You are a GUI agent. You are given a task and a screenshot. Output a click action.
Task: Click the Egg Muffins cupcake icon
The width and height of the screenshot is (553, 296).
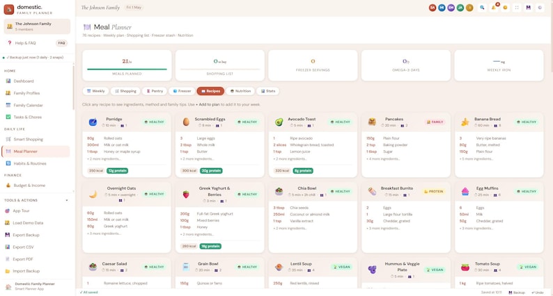click(465, 192)
